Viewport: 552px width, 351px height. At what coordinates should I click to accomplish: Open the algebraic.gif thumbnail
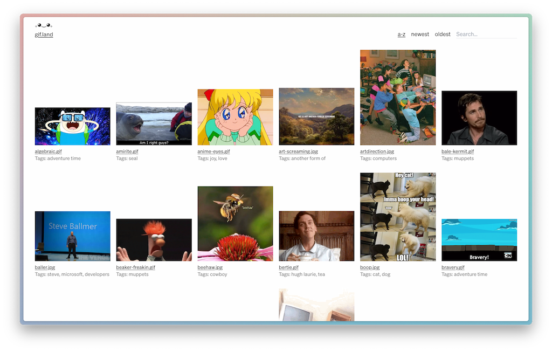point(73,126)
